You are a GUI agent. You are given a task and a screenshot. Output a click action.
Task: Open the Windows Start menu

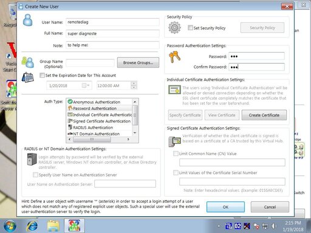click(x=10, y=226)
